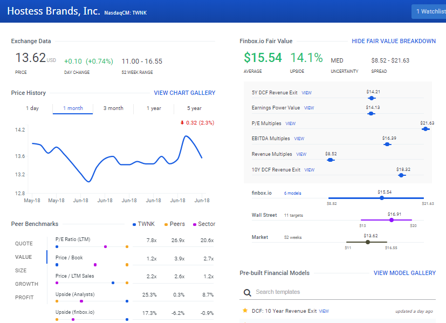
Task: Select the GROWTH benchmark section
Action: tap(26, 284)
